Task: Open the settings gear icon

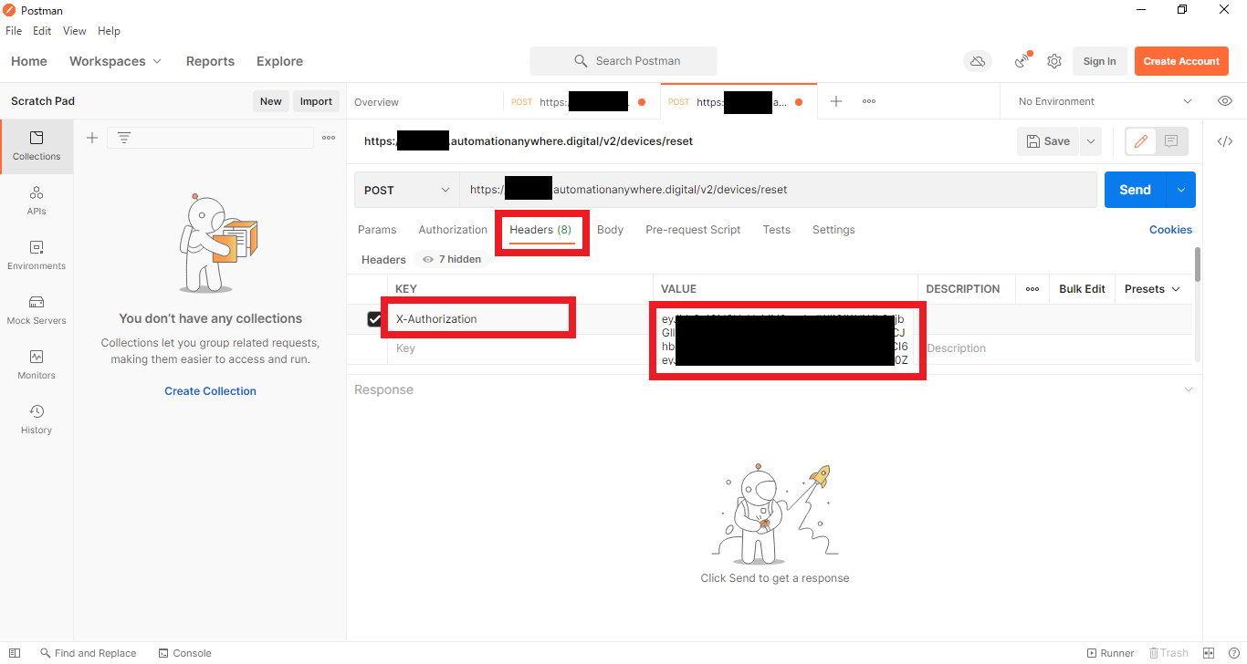Action: click(1054, 61)
